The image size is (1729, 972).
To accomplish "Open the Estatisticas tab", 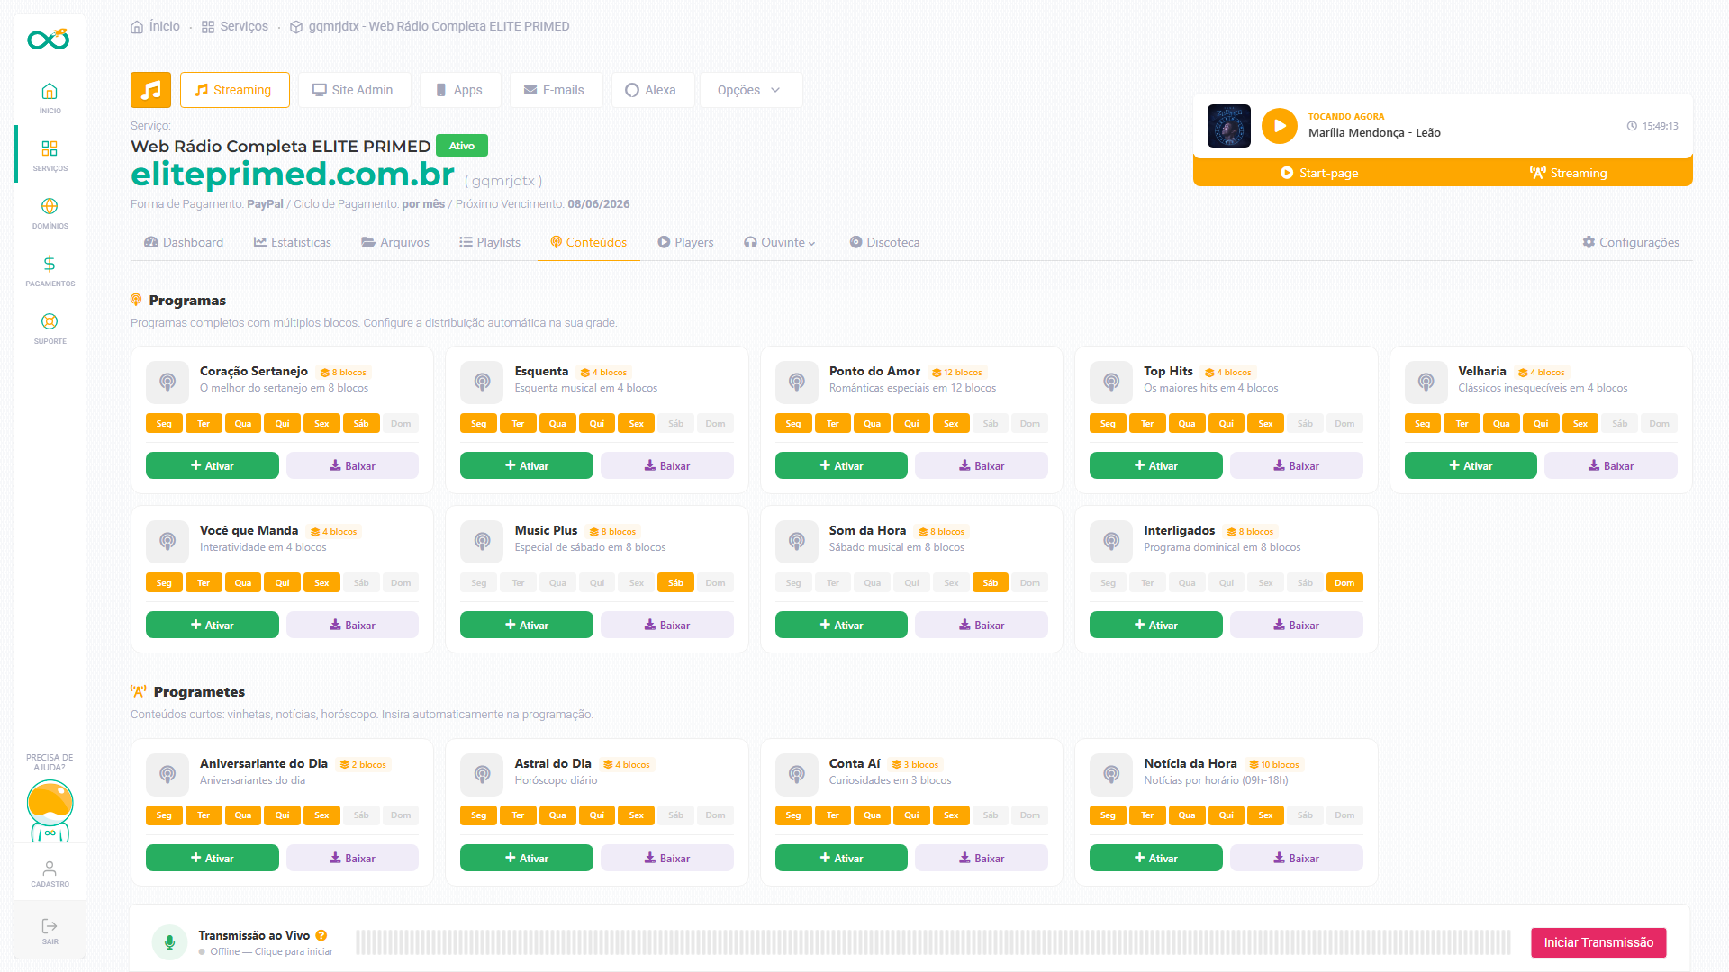I will pyautogui.click(x=293, y=242).
